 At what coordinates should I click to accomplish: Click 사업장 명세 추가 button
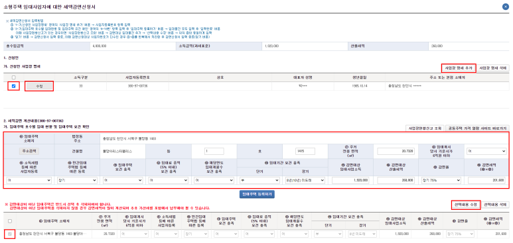click(x=459, y=68)
